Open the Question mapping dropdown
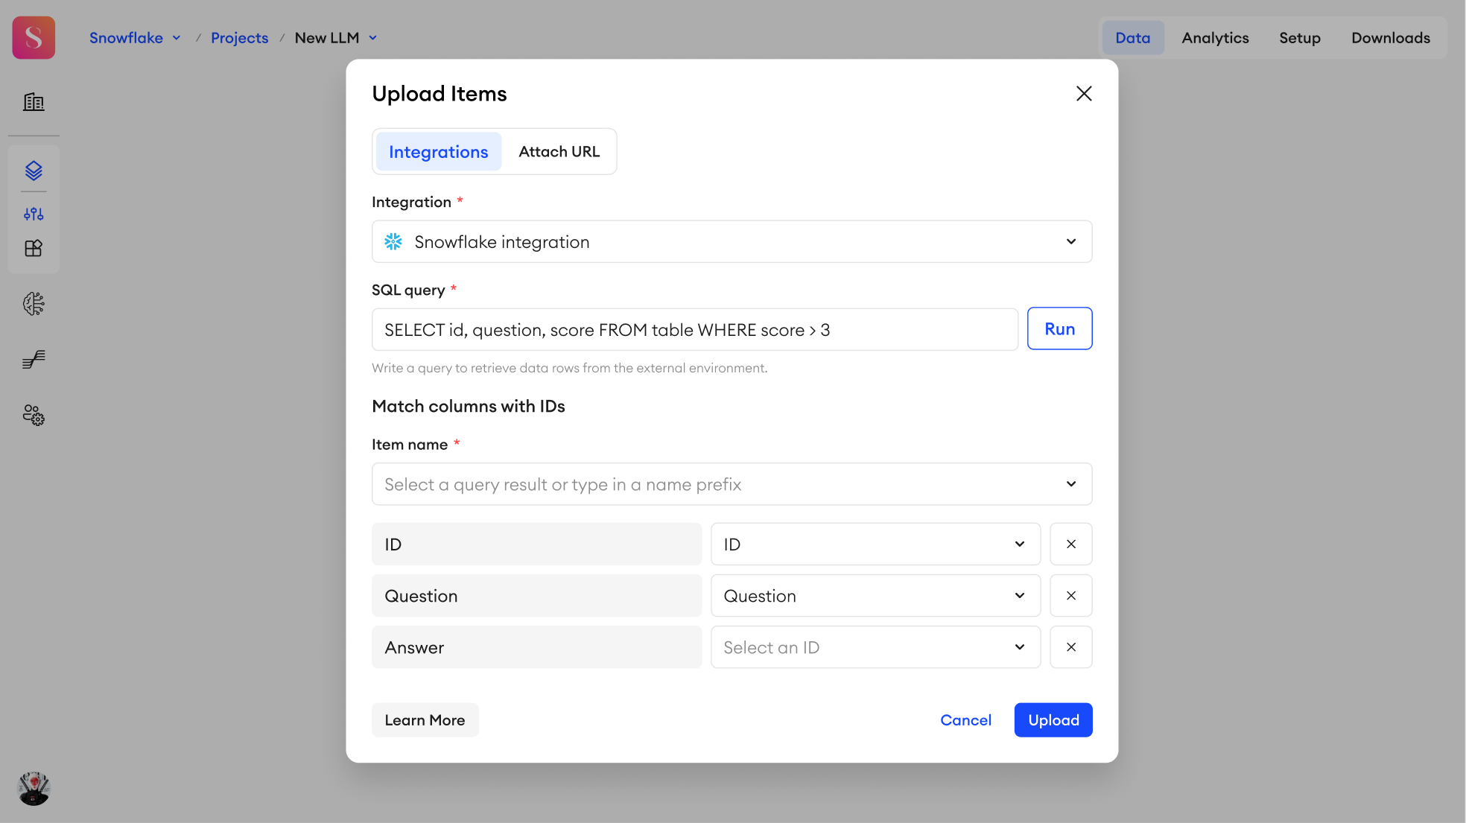This screenshot has height=823, width=1466. 876,596
